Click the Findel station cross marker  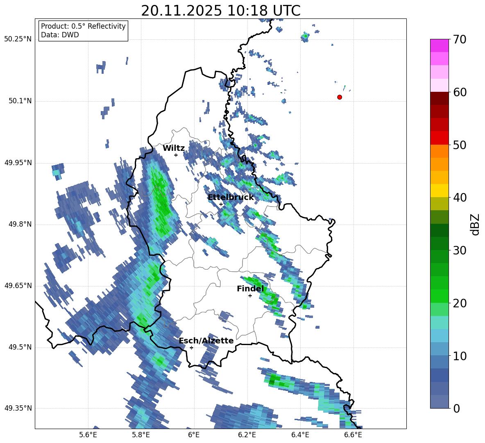coord(250,295)
